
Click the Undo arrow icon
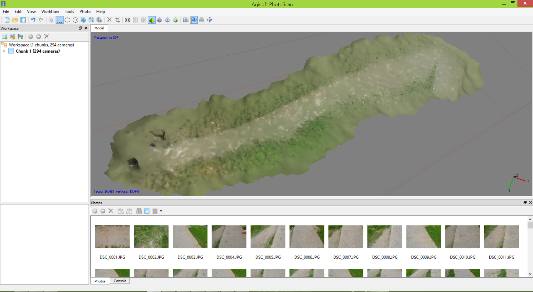[33, 20]
